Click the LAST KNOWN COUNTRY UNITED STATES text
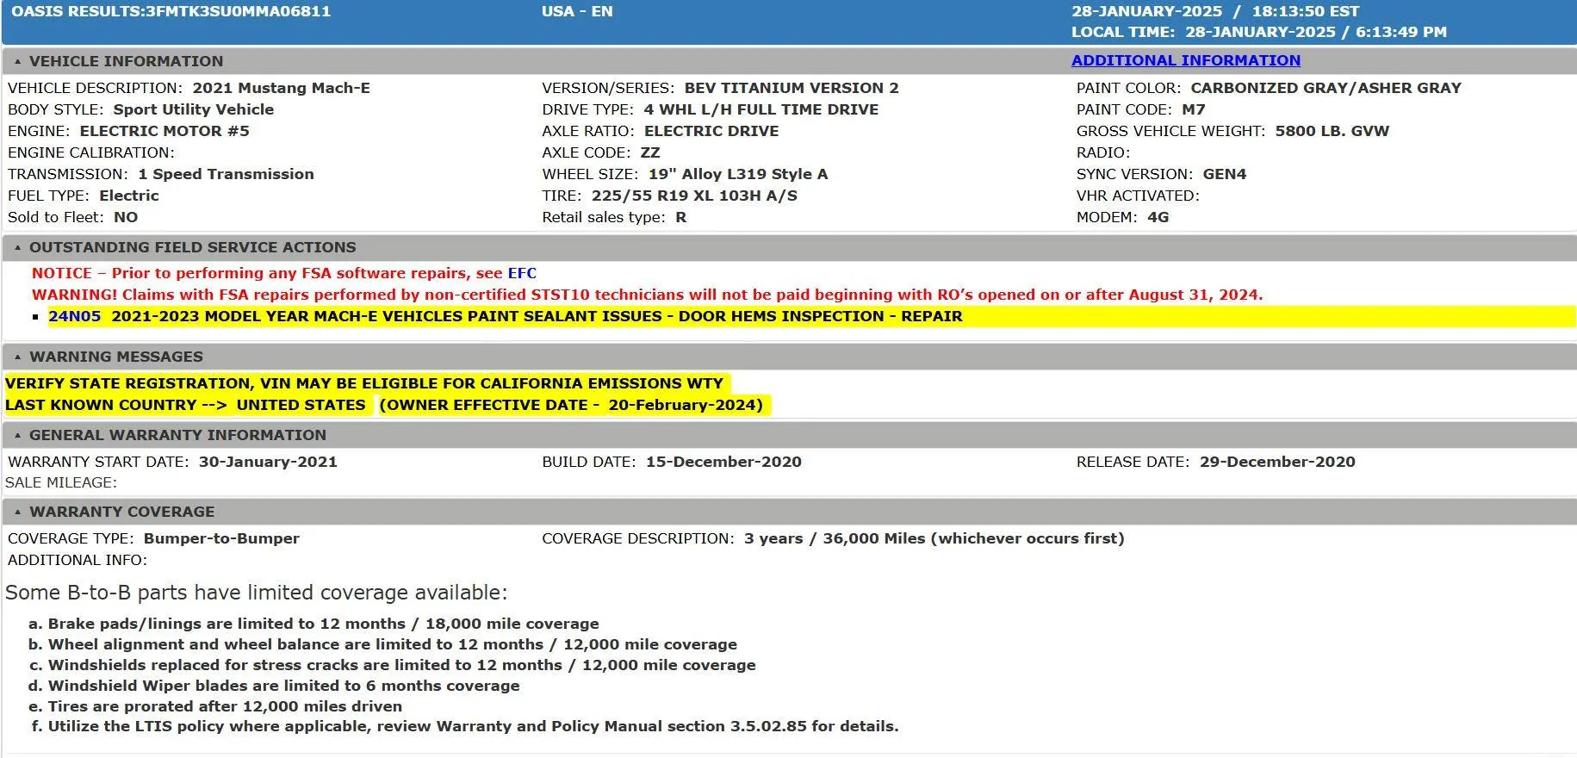The height and width of the screenshot is (758, 1577). pyautogui.click(x=185, y=405)
